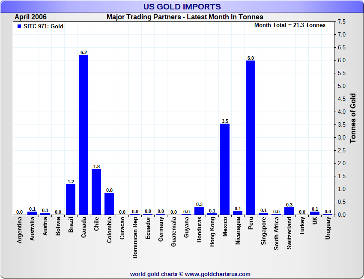This screenshot has width=364, height=279.
Task: Click the 0.3 value above Honduras
Action: pos(199,204)
